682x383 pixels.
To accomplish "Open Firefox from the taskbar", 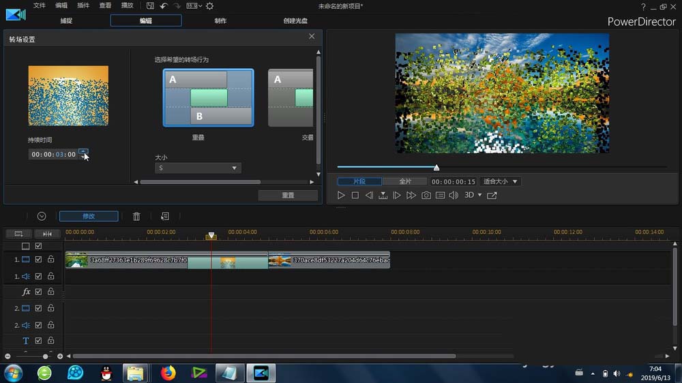I will coord(168,373).
